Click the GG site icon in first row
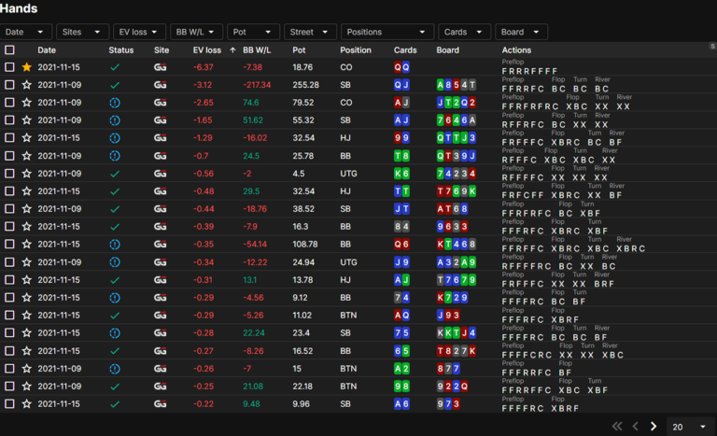717x436 pixels. 162,67
